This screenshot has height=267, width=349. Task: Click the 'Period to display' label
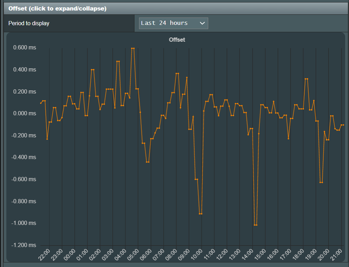point(29,23)
